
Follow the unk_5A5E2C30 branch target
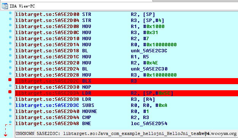[x=149, y=69]
